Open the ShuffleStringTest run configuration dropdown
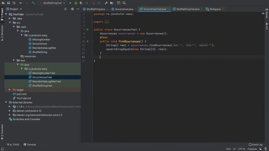The height and width of the screenshot is (151, 269). (52, 3)
